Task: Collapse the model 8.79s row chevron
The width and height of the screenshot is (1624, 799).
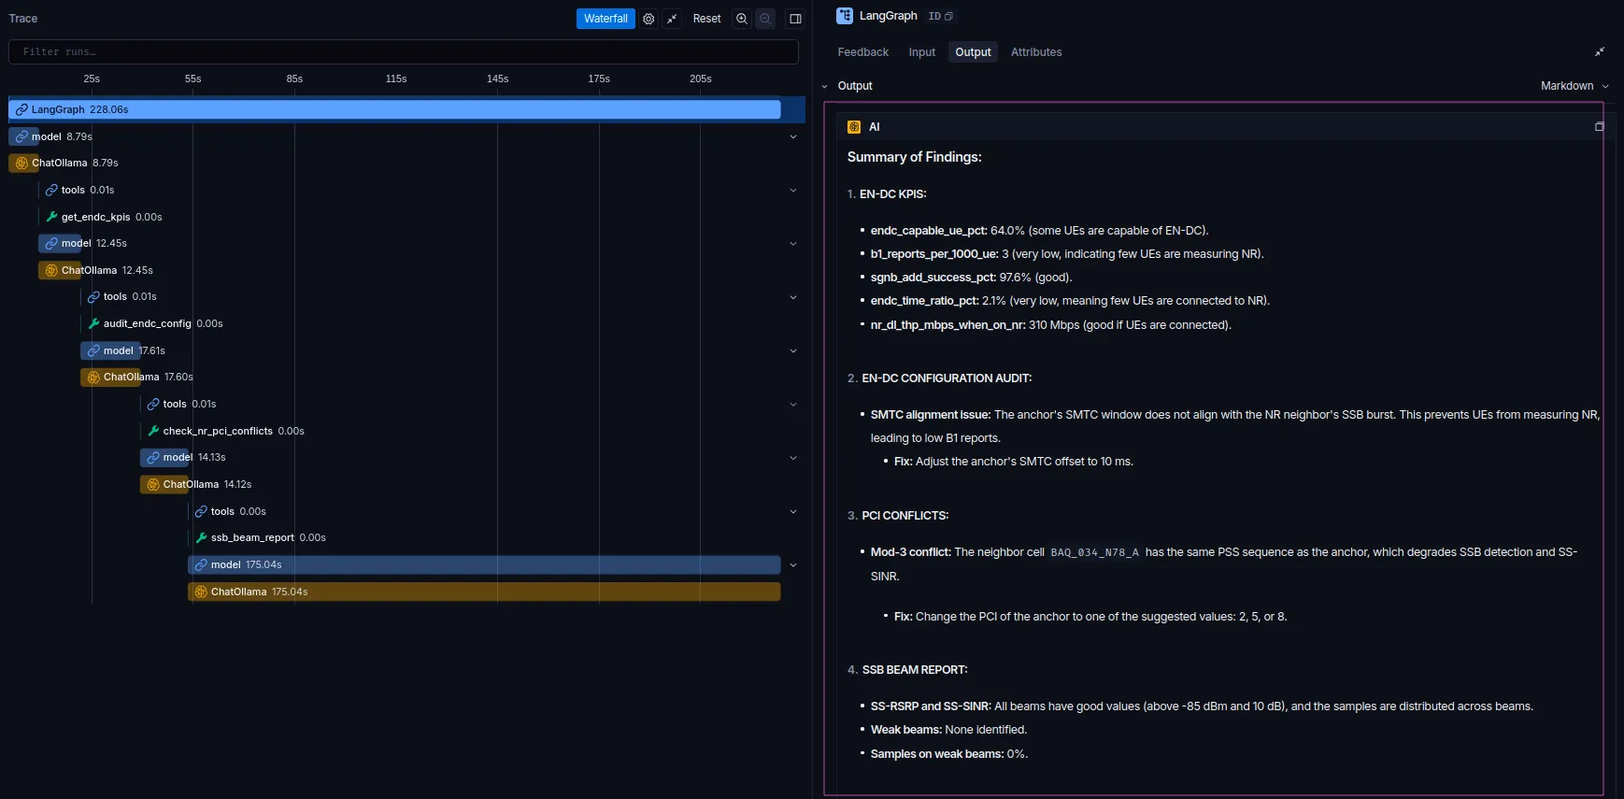Action: (x=793, y=136)
